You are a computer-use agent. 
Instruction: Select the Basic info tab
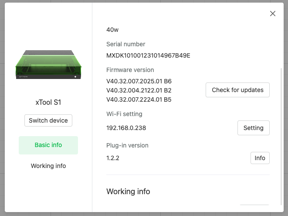(48, 145)
